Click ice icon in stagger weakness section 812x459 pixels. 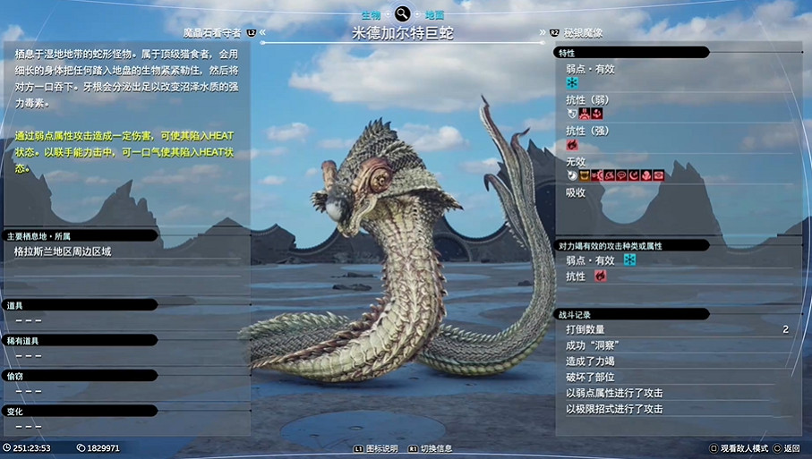[630, 260]
